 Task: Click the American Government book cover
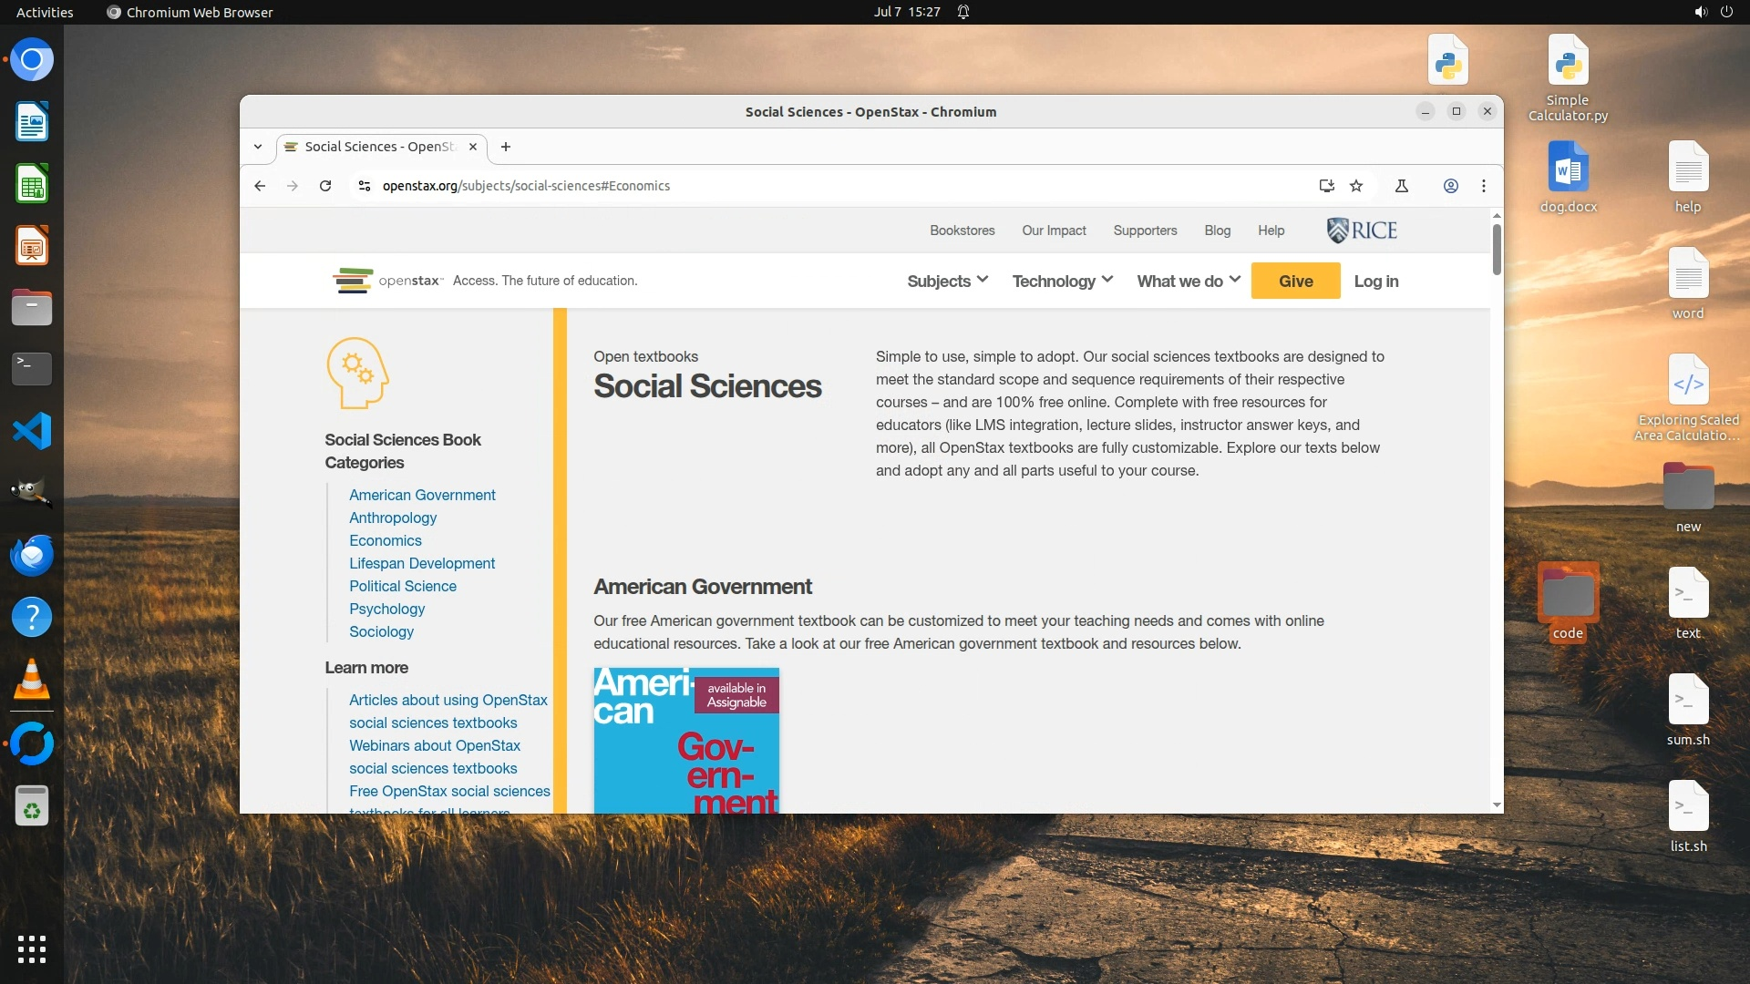click(x=685, y=740)
